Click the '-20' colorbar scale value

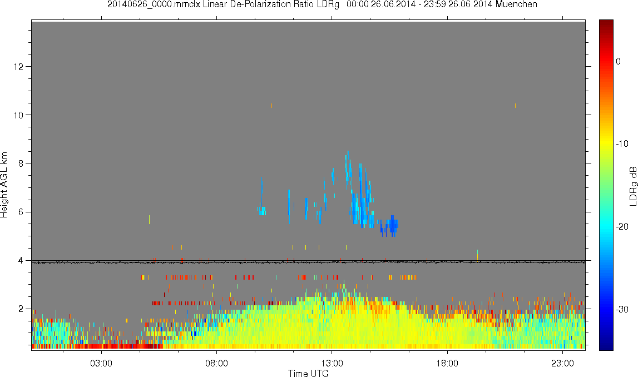(x=622, y=226)
